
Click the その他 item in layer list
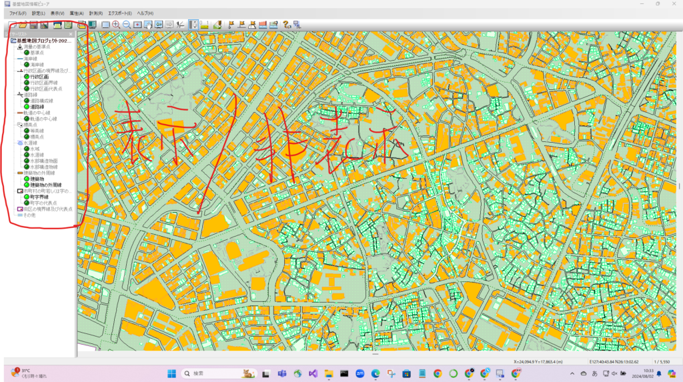(30, 215)
